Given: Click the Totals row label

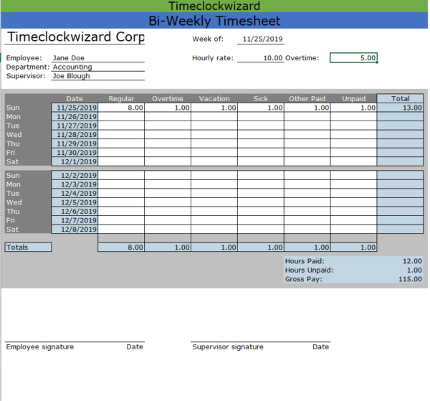Looking at the screenshot, I should 28,247.
